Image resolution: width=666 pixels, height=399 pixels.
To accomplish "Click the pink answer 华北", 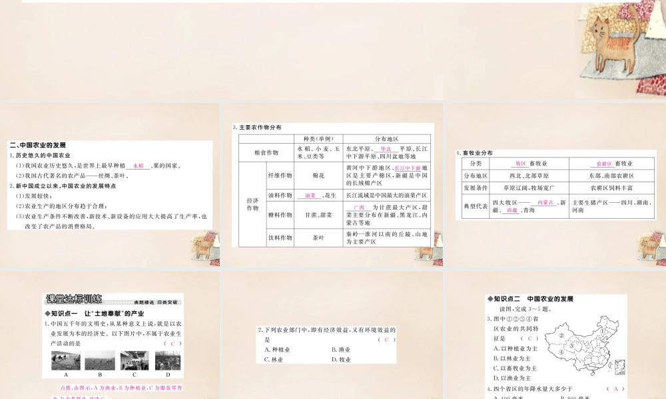I will click(386, 149).
